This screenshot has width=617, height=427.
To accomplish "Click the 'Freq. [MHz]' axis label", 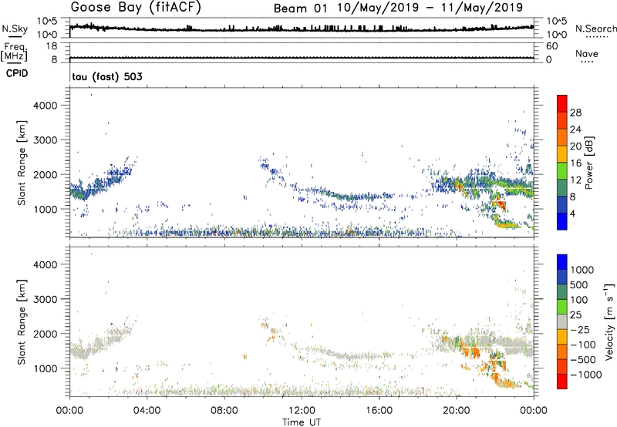I will [14, 52].
